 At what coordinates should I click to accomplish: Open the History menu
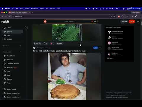[x=27, y=9]
